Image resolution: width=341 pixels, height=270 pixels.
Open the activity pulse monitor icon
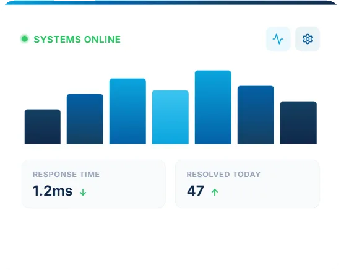click(x=278, y=39)
